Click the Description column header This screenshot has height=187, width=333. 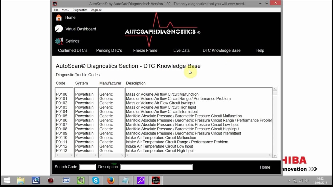[136, 83]
